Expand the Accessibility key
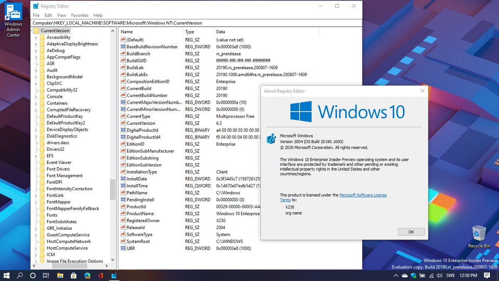Screen dimensions: 499x281 pos(36,37)
